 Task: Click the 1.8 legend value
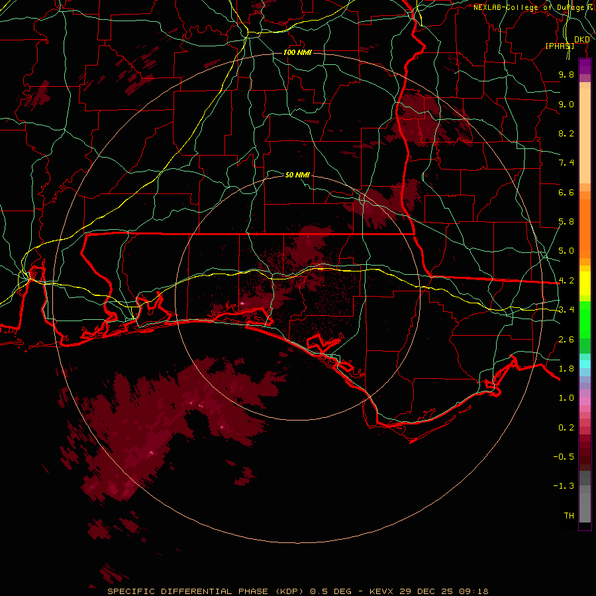pyautogui.click(x=566, y=369)
